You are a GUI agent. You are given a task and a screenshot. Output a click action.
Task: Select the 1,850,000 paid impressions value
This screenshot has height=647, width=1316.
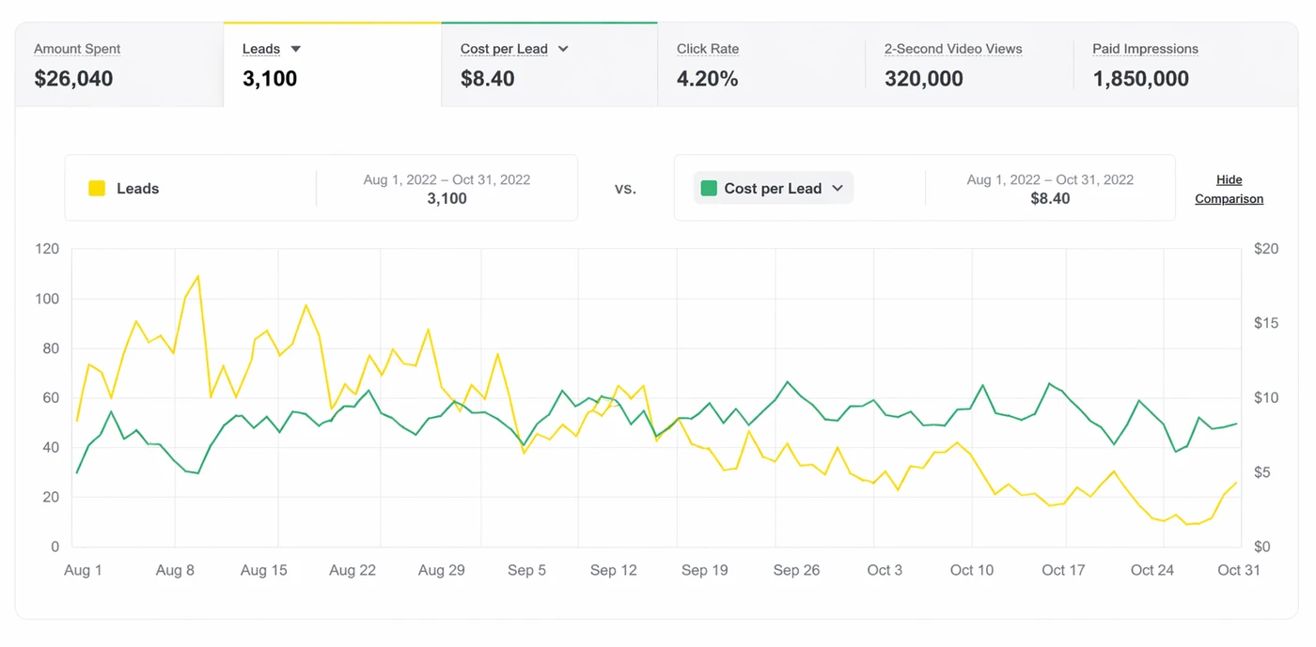tap(1140, 79)
